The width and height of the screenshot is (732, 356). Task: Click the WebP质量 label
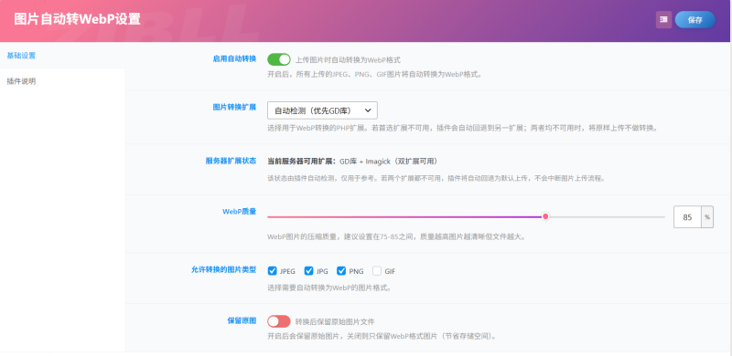pyautogui.click(x=239, y=212)
